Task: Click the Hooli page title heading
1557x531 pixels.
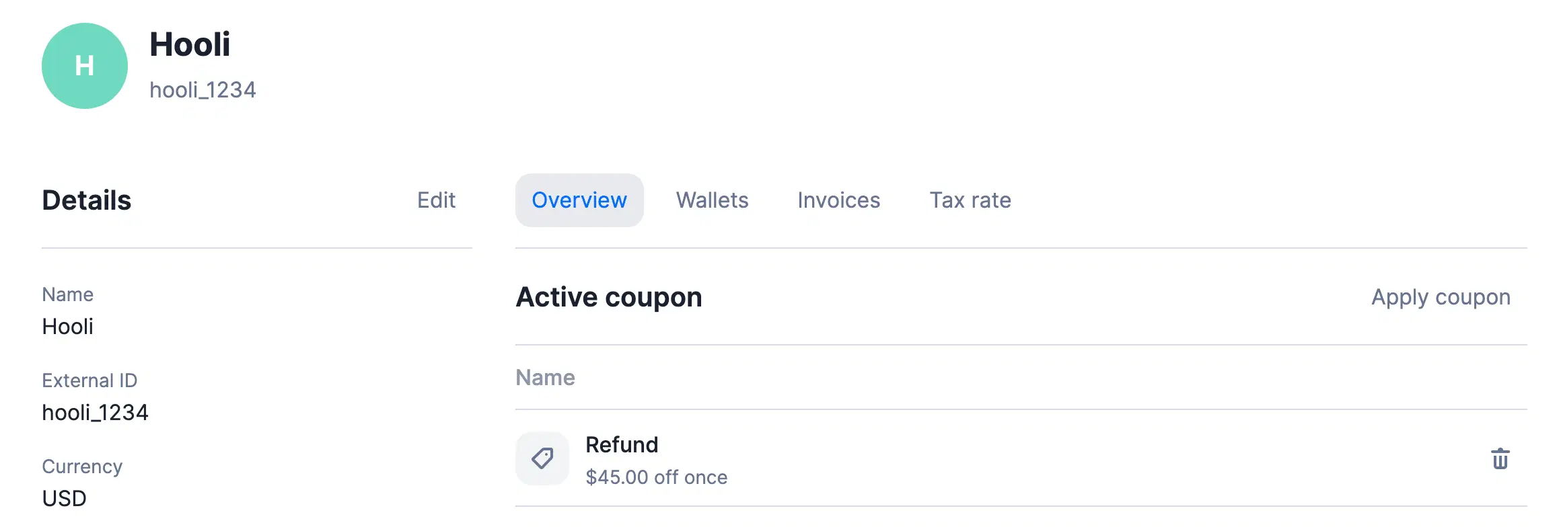Action: [190, 45]
